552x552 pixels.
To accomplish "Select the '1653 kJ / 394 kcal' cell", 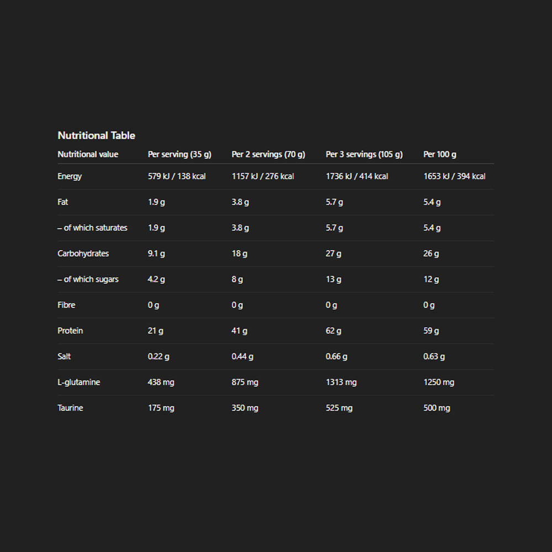I will point(454,176).
